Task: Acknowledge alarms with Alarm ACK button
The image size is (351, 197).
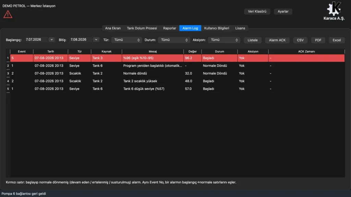Action: (277, 40)
